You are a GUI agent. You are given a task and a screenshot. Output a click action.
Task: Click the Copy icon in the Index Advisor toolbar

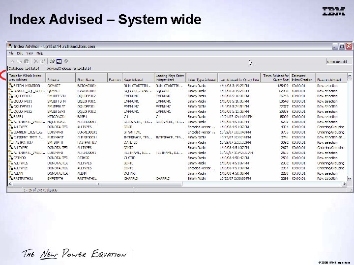pos(19,61)
